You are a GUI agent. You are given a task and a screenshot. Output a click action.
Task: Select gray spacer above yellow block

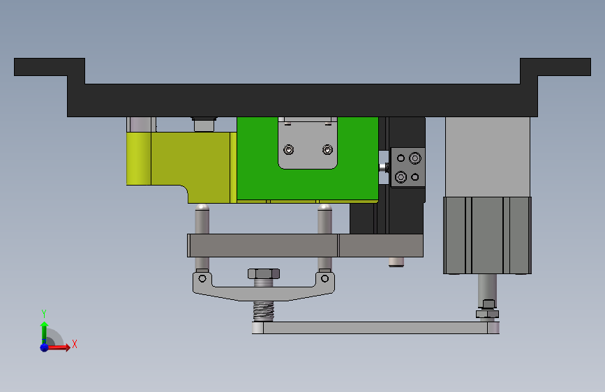click(x=141, y=125)
